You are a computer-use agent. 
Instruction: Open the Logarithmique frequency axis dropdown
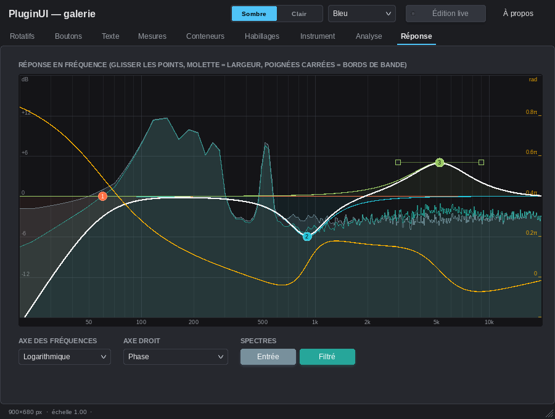pos(65,357)
